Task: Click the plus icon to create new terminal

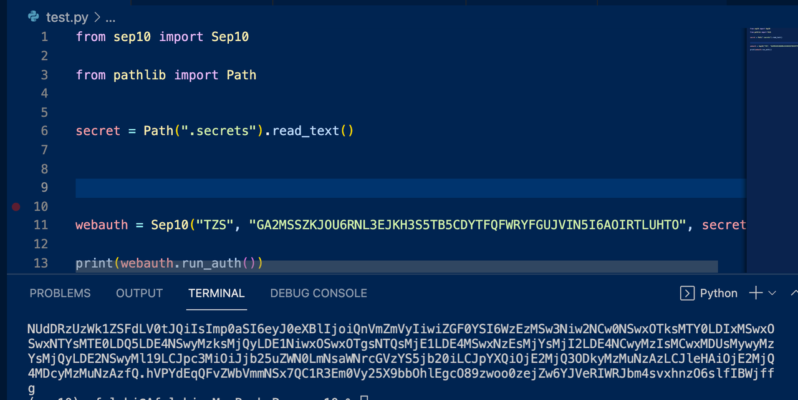Action: [x=754, y=293]
